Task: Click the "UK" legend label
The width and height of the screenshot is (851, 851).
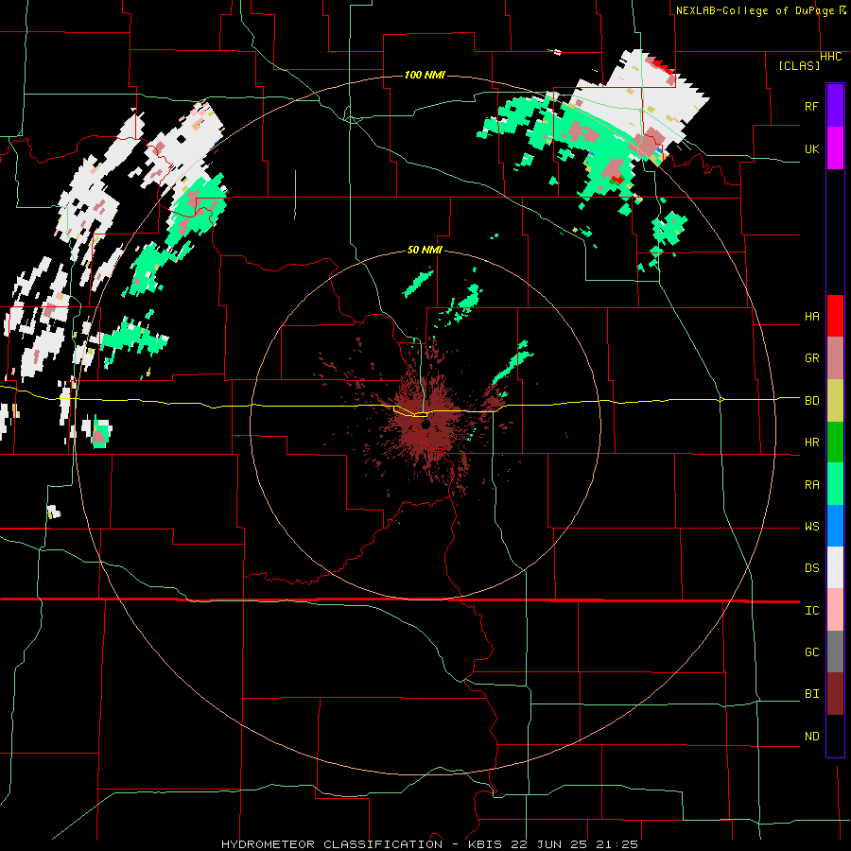Action: pyautogui.click(x=811, y=148)
